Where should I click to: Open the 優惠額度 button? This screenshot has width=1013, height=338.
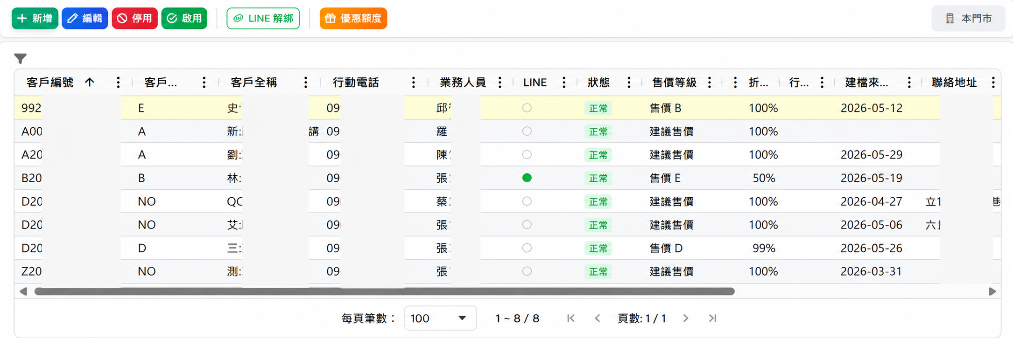tap(353, 18)
